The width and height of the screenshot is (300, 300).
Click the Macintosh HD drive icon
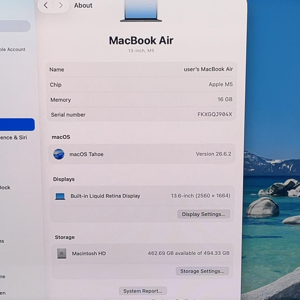pos(62,254)
